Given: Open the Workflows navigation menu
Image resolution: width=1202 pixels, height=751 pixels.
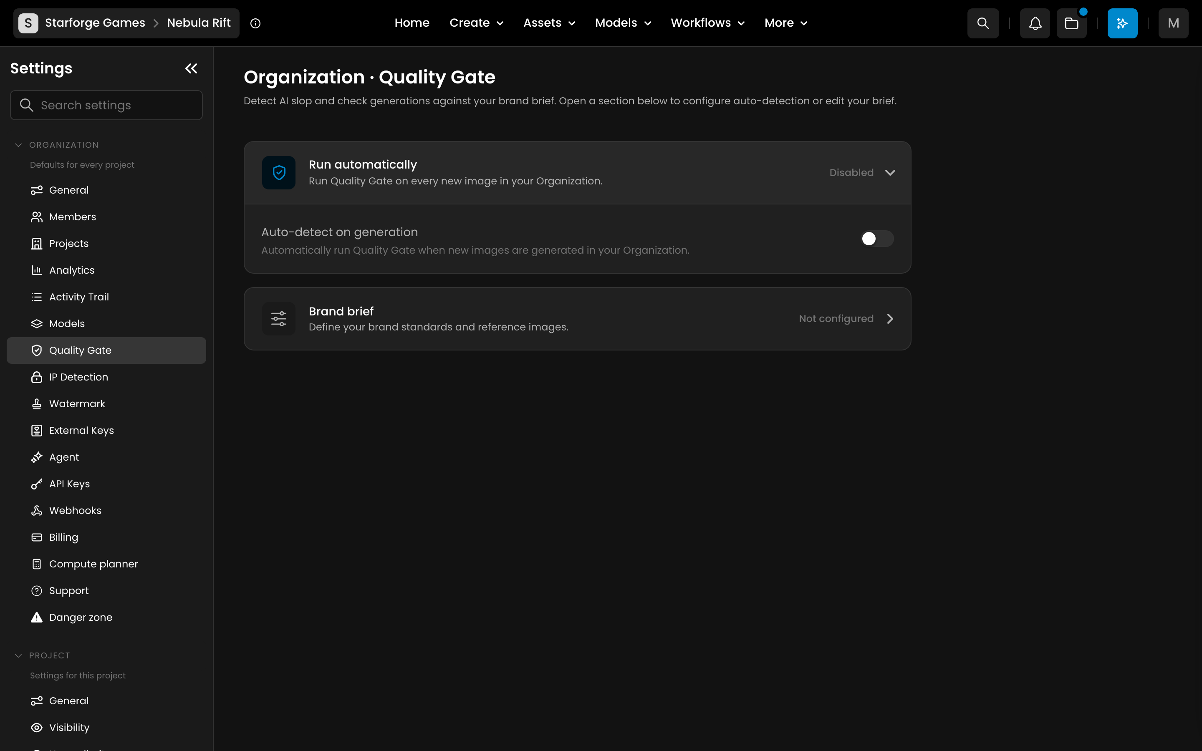Looking at the screenshot, I should [707, 23].
